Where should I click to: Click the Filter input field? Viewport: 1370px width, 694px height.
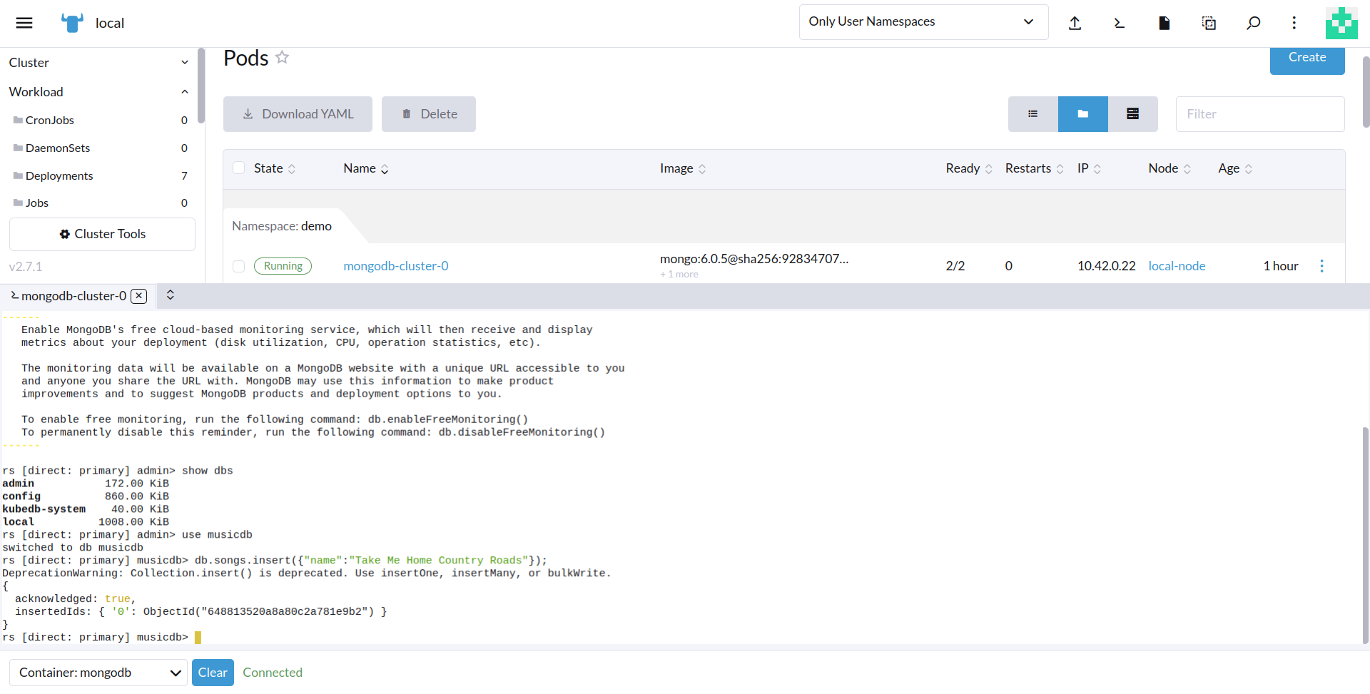coord(1259,114)
